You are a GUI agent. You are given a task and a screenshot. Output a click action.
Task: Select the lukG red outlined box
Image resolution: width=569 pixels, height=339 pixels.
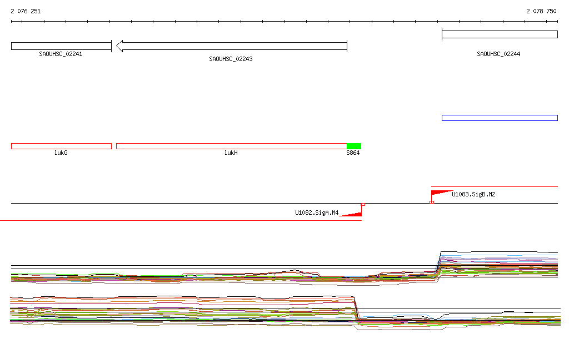pyautogui.click(x=61, y=146)
